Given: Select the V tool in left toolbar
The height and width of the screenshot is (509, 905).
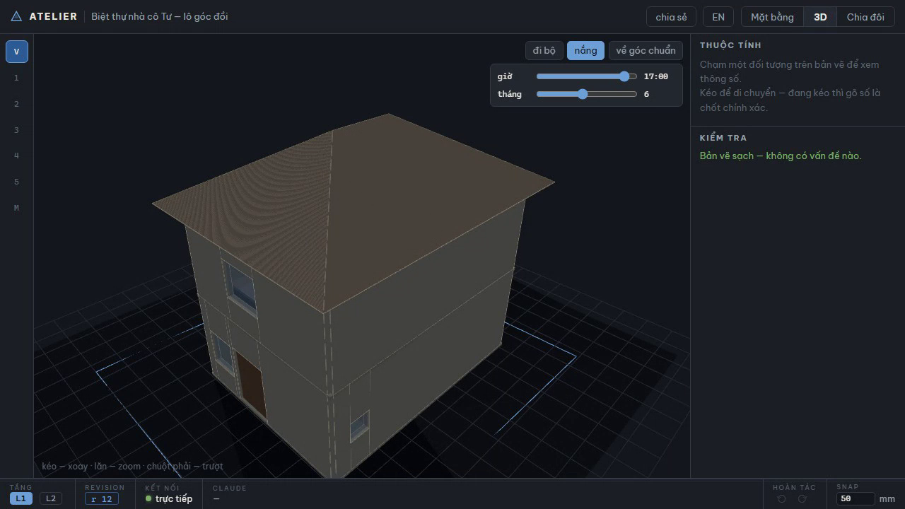Looking at the screenshot, I should [17, 52].
